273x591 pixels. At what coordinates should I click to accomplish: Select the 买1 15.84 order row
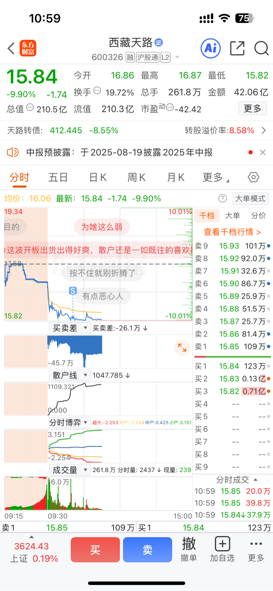pyautogui.click(x=233, y=366)
